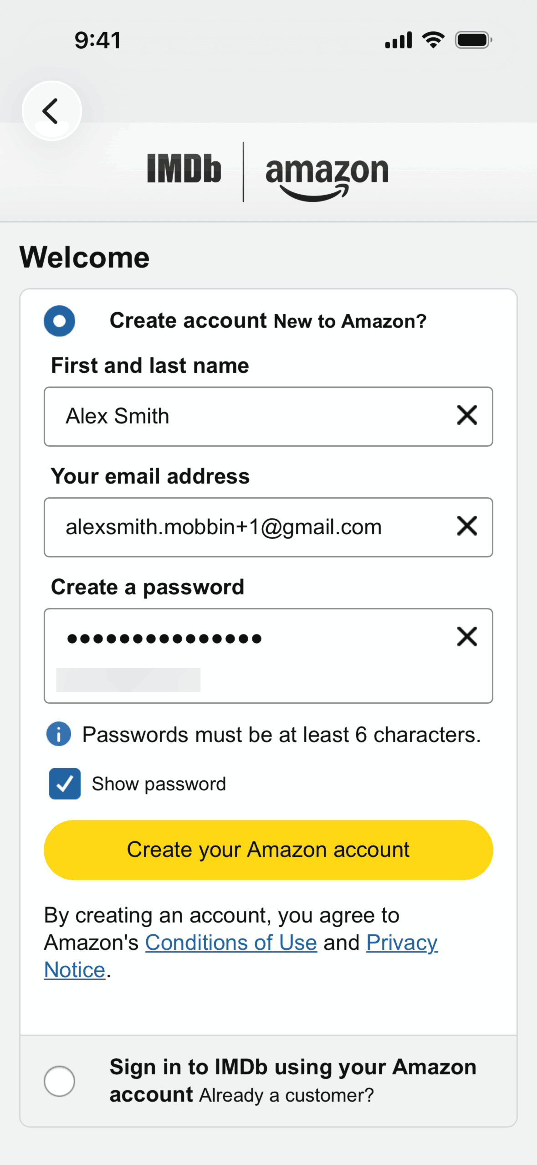Check the battery icon in status bar
Screen dimensions: 537x1165
(474, 40)
